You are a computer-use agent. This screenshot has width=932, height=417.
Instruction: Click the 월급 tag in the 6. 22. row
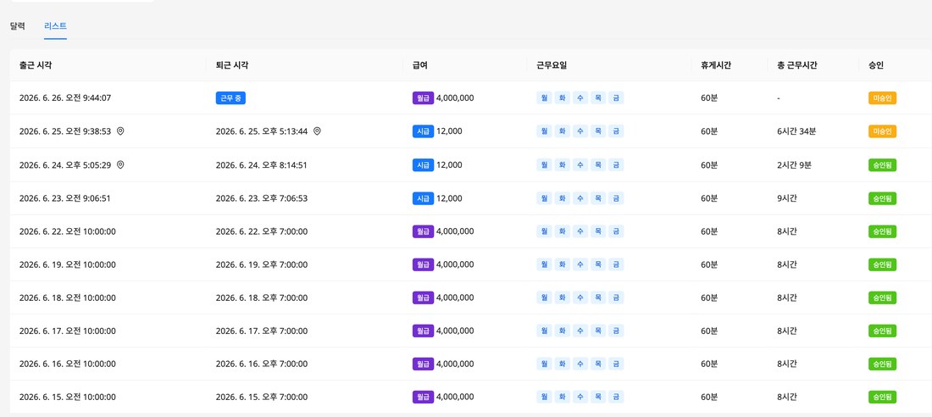[423, 231]
